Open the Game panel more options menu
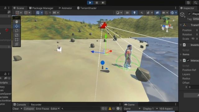 pyautogui.click(x=176, y=105)
